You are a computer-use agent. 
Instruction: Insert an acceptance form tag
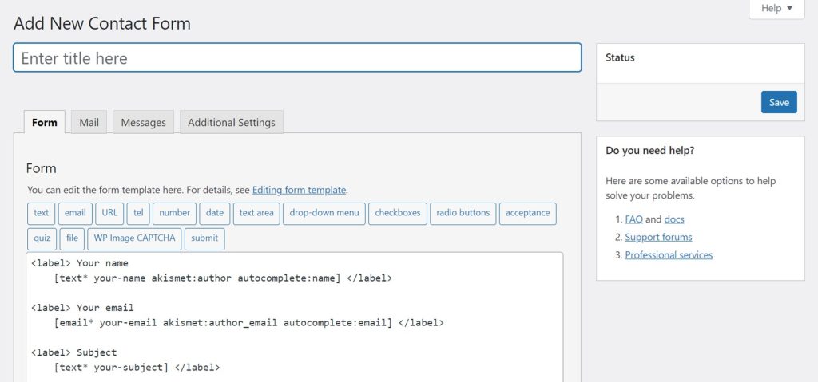[x=527, y=213]
